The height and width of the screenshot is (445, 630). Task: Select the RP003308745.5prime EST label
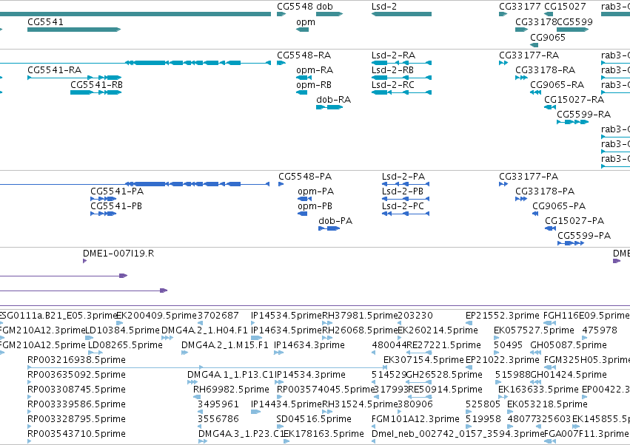click(76, 390)
